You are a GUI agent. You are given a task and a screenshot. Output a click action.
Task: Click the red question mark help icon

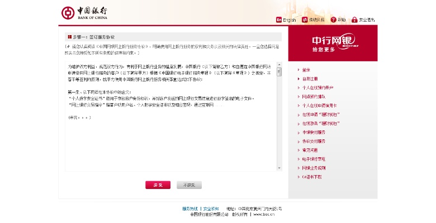click(333, 20)
